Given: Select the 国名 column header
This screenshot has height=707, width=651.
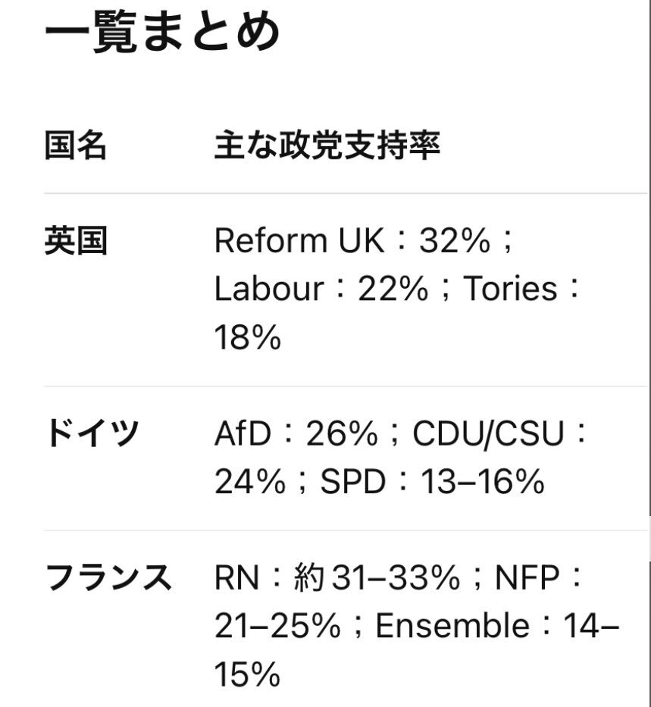Looking at the screenshot, I should [x=75, y=145].
